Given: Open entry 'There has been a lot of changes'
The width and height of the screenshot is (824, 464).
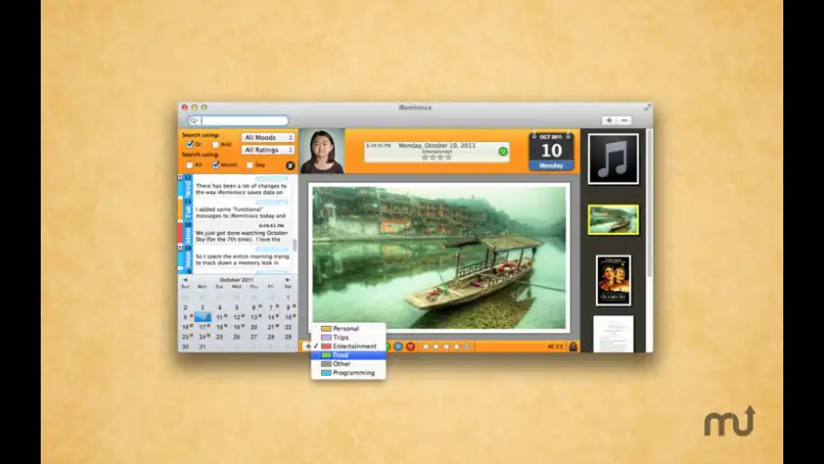Looking at the screenshot, I should pos(241,188).
